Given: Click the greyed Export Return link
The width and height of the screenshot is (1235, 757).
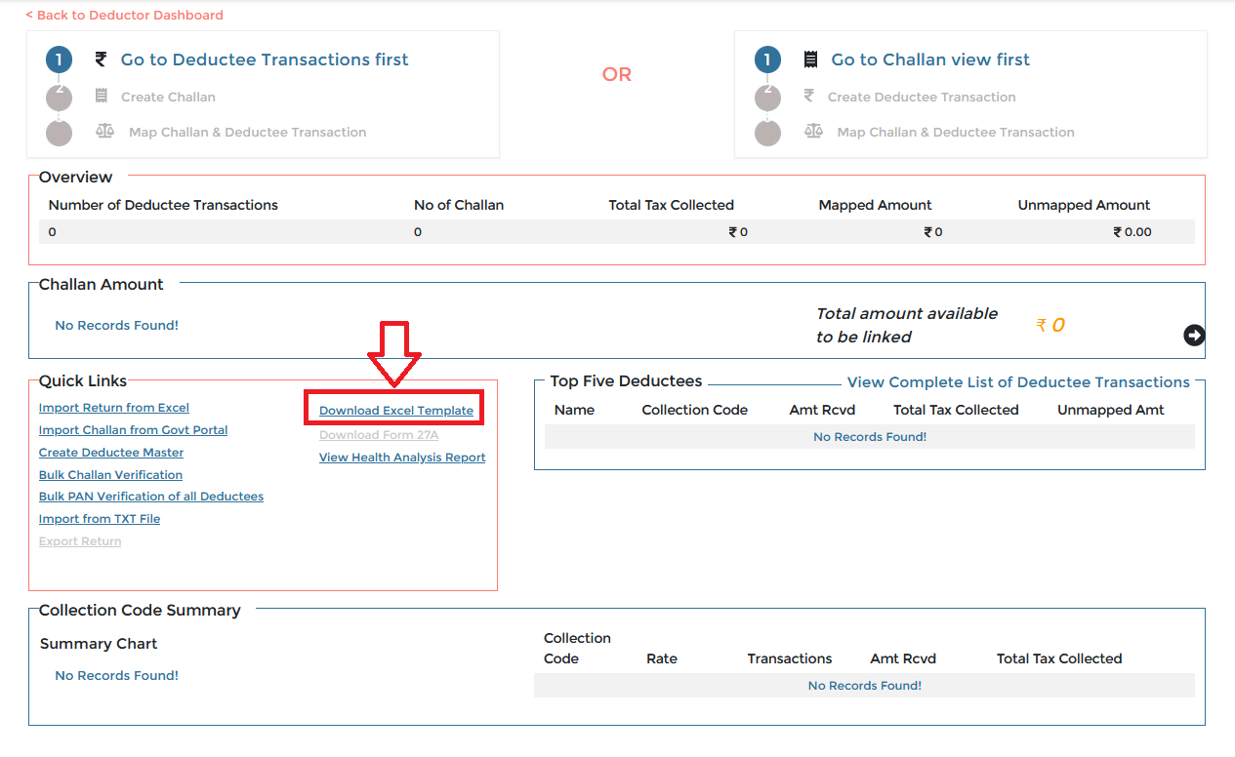Looking at the screenshot, I should click(80, 541).
